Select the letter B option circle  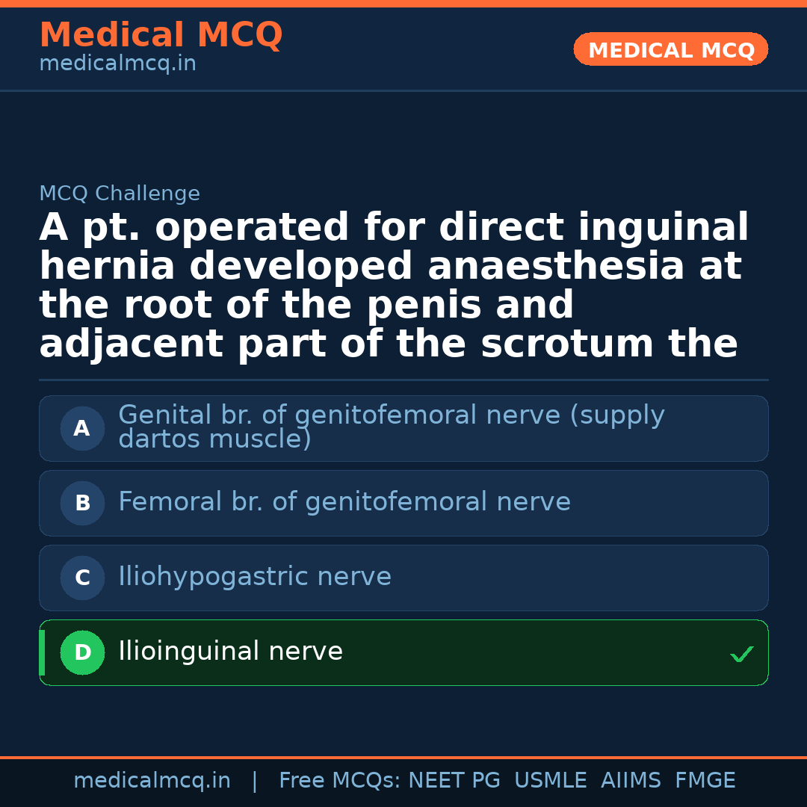tap(82, 504)
